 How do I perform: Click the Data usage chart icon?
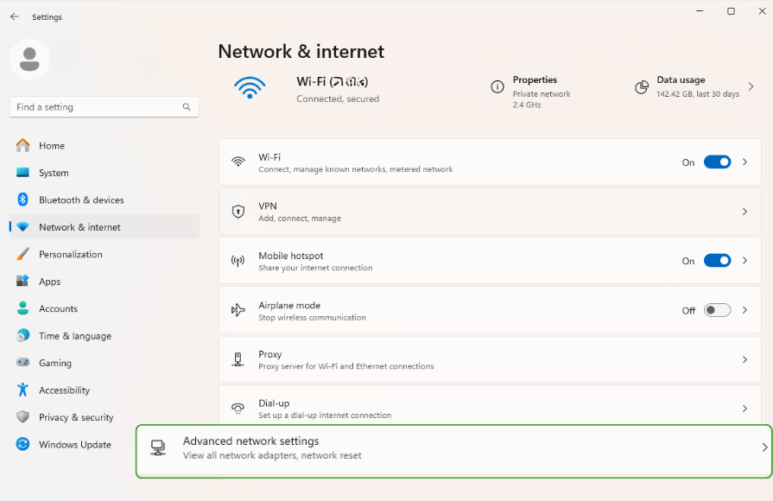[x=642, y=86]
